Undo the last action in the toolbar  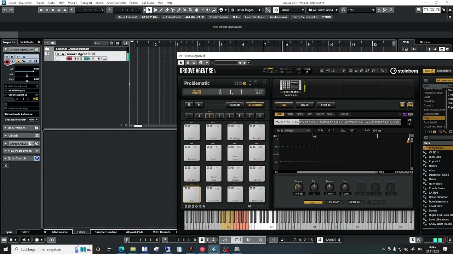pos(5,10)
